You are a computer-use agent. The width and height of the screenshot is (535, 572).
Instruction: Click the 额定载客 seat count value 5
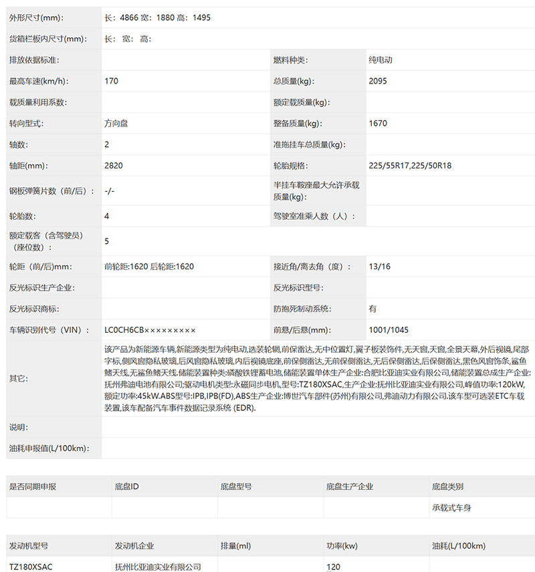click(x=107, y=241)
